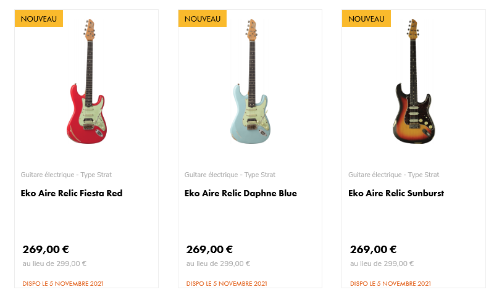Screen dimensions: 494x295
Task: Click the NOUVEAU badge on the Daphne Blue card
Action: (203, 19)
